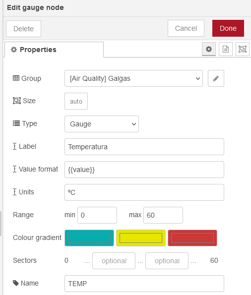Click the Done button
Image resolution: width=251 pixels, height=295 pixels.
[228, 28]
